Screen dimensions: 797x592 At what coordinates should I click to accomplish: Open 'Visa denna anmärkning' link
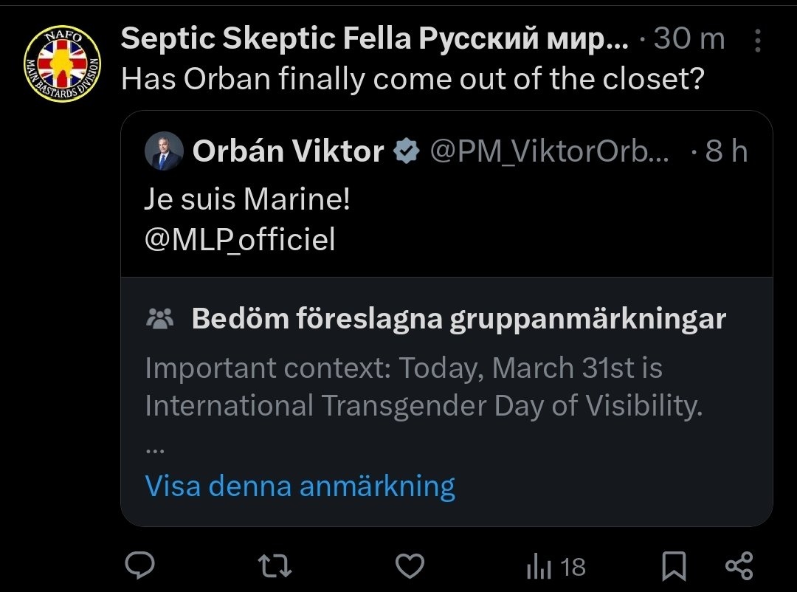(x=300, y=486)
